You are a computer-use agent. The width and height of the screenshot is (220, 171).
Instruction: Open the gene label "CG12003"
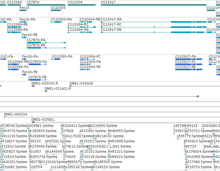point(58,7)
